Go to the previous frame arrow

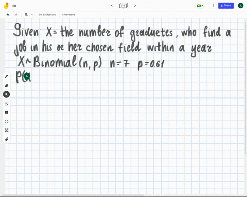tap(112, 6)
